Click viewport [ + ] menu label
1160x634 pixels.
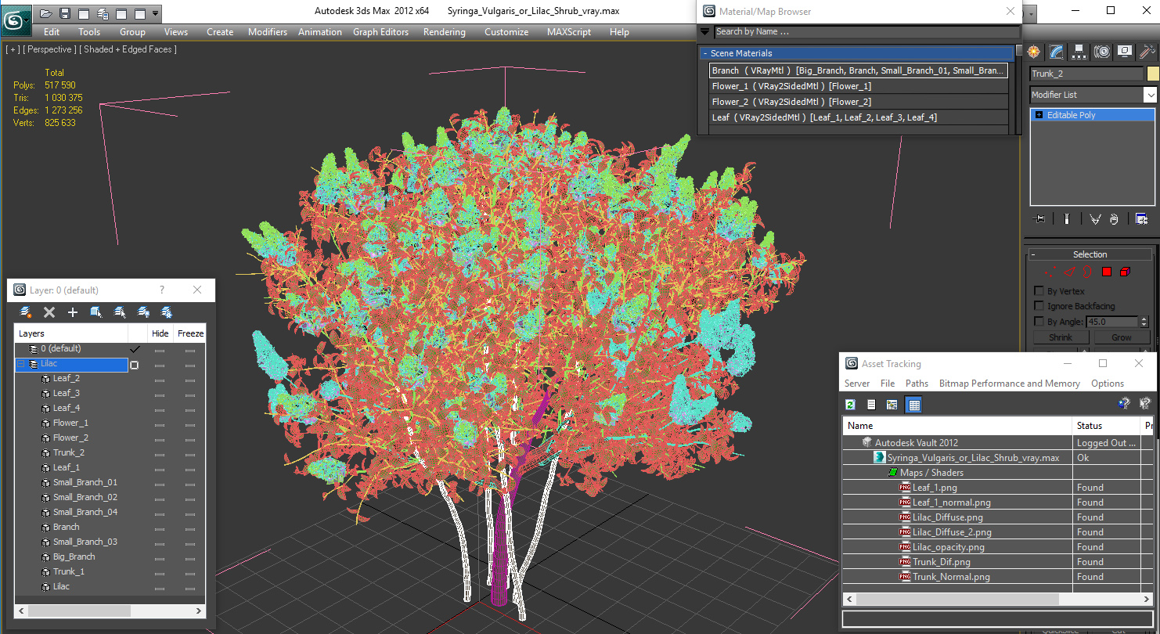13,49
